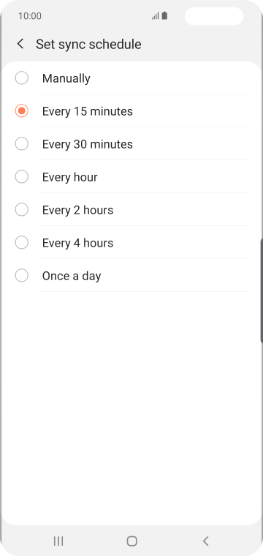Choose the Manually sync option label
This screenshot has width=263, height=556.
click(x=66, y=78)
